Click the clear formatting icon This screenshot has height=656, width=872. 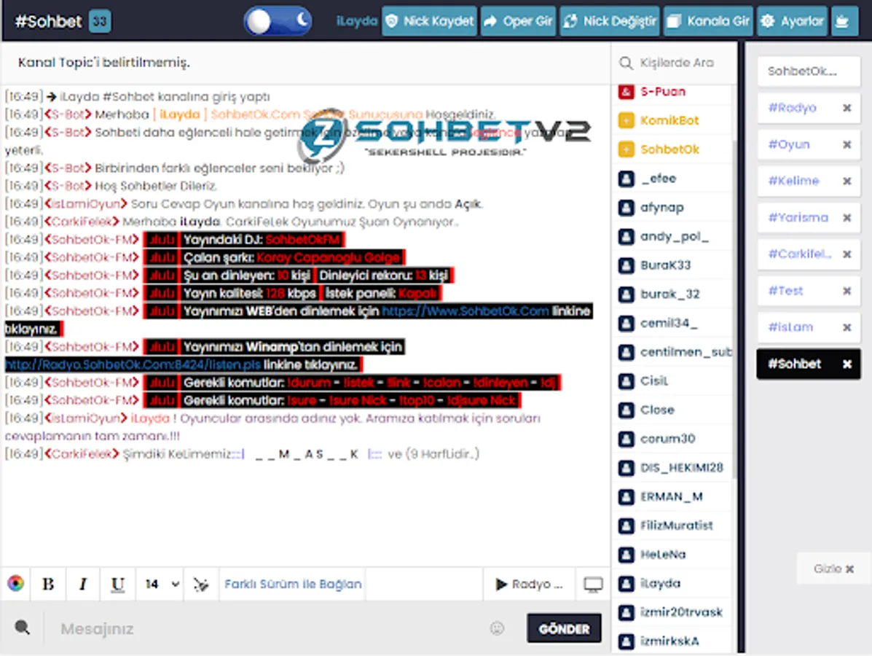click(201, 584)
